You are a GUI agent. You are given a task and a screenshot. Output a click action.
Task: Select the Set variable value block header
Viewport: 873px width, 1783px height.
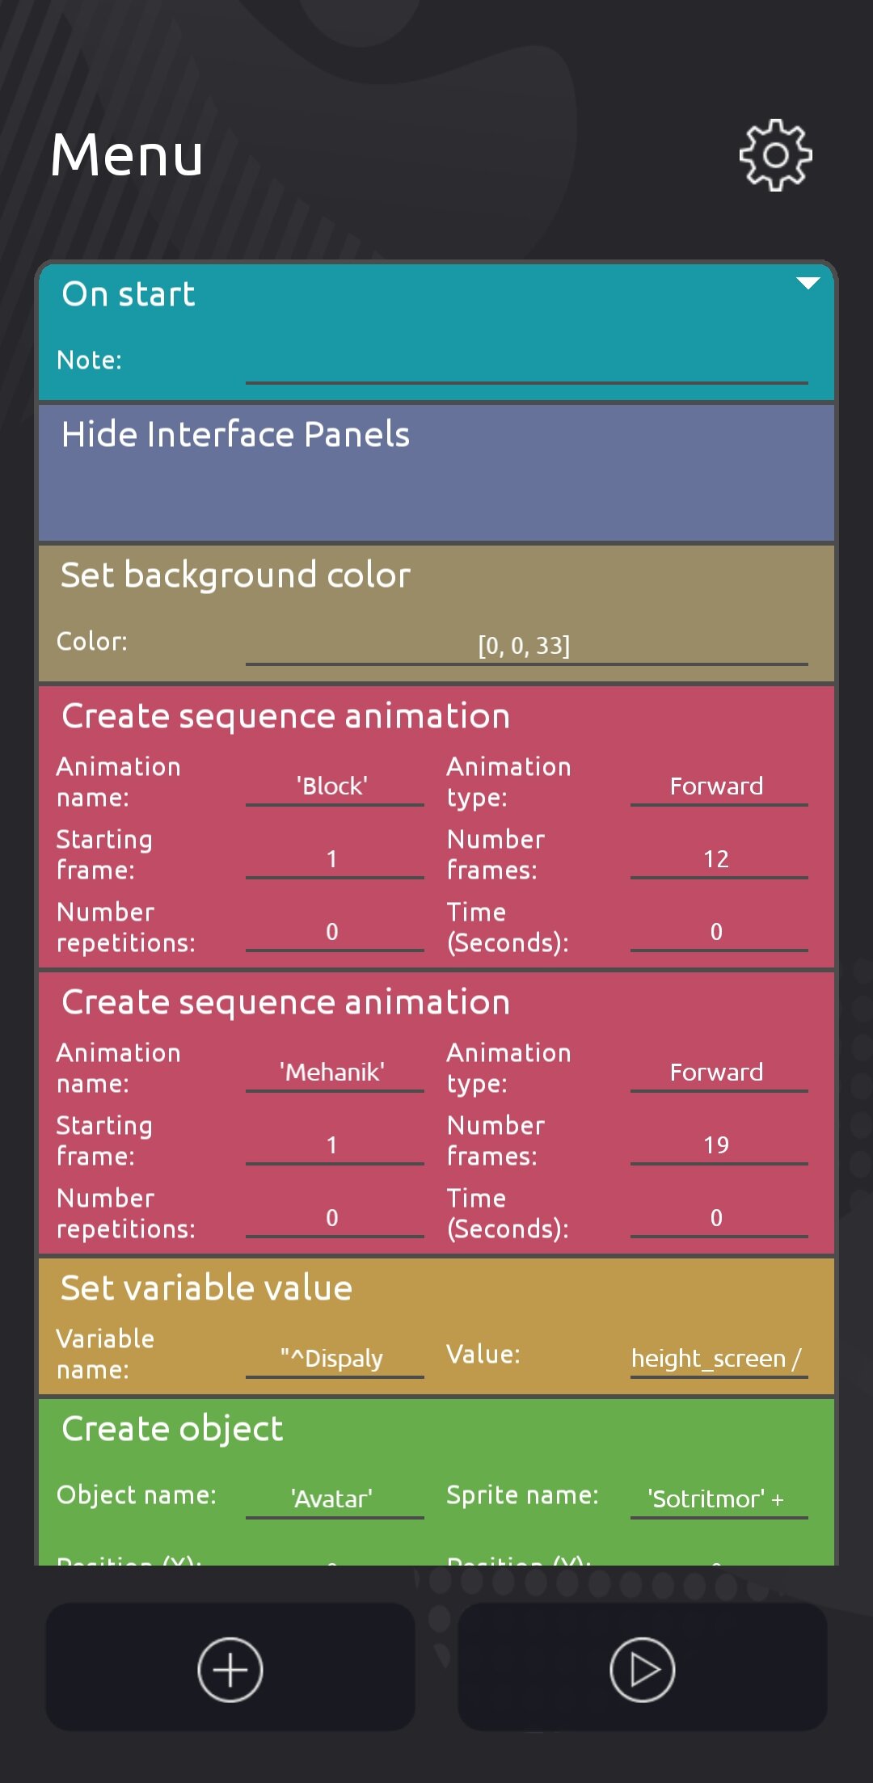pos(207,1288)
